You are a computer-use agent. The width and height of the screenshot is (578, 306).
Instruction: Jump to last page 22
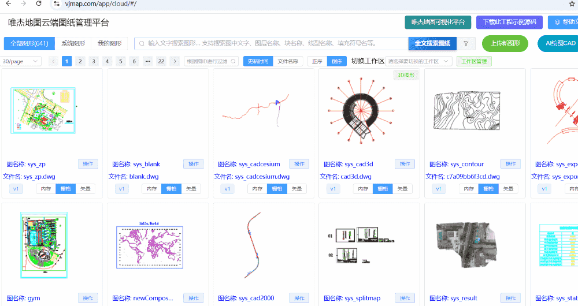pyautogui.click(x=161, y=62)
